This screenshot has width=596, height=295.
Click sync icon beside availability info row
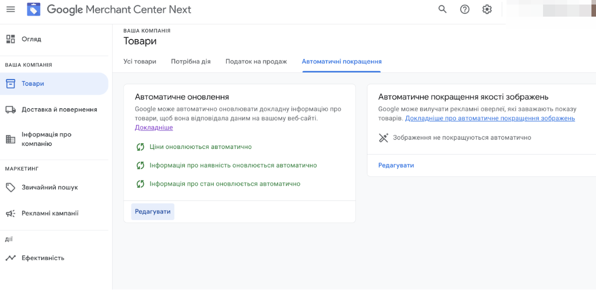[141, 165]
